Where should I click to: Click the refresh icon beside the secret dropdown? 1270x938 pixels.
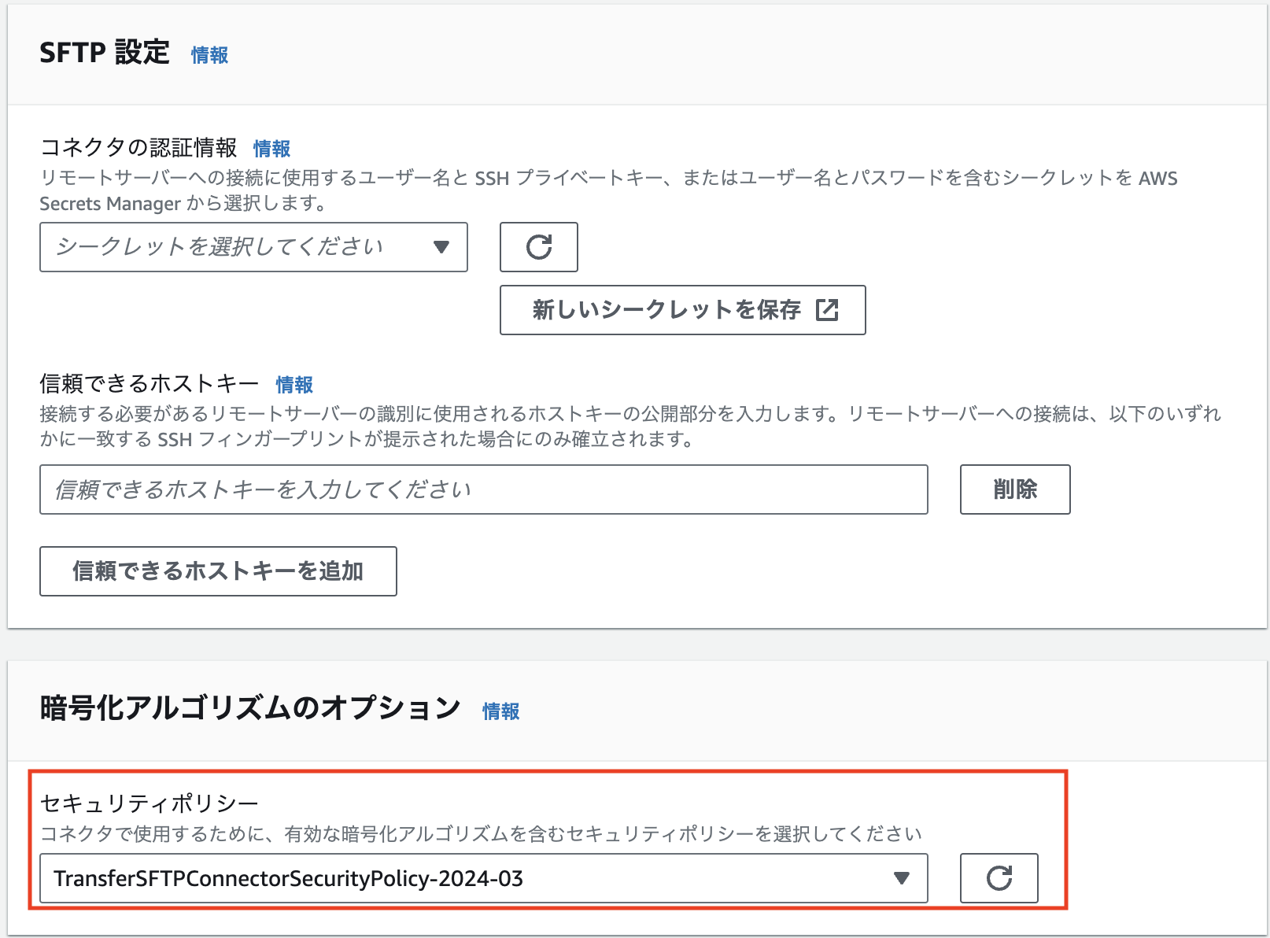pyautogui.click(x=538, y=247)
